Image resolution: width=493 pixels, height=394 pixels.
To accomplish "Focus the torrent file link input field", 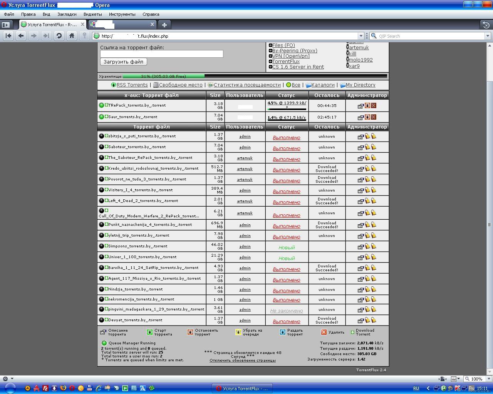I will pos(162,54).
